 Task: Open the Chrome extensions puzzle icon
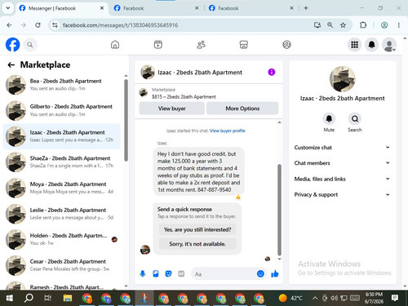[363, 25]
